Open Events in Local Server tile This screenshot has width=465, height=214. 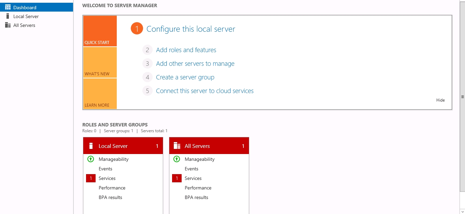pyautogui.click(x=105, y=169)
